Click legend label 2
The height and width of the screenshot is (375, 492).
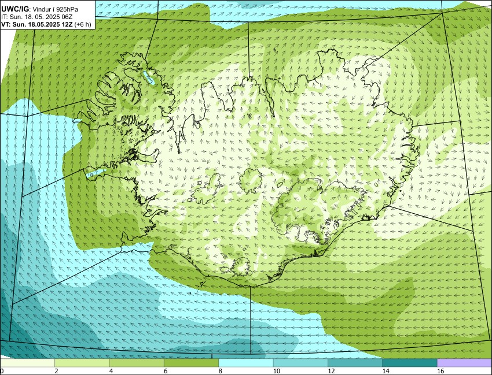pos(57,371)
